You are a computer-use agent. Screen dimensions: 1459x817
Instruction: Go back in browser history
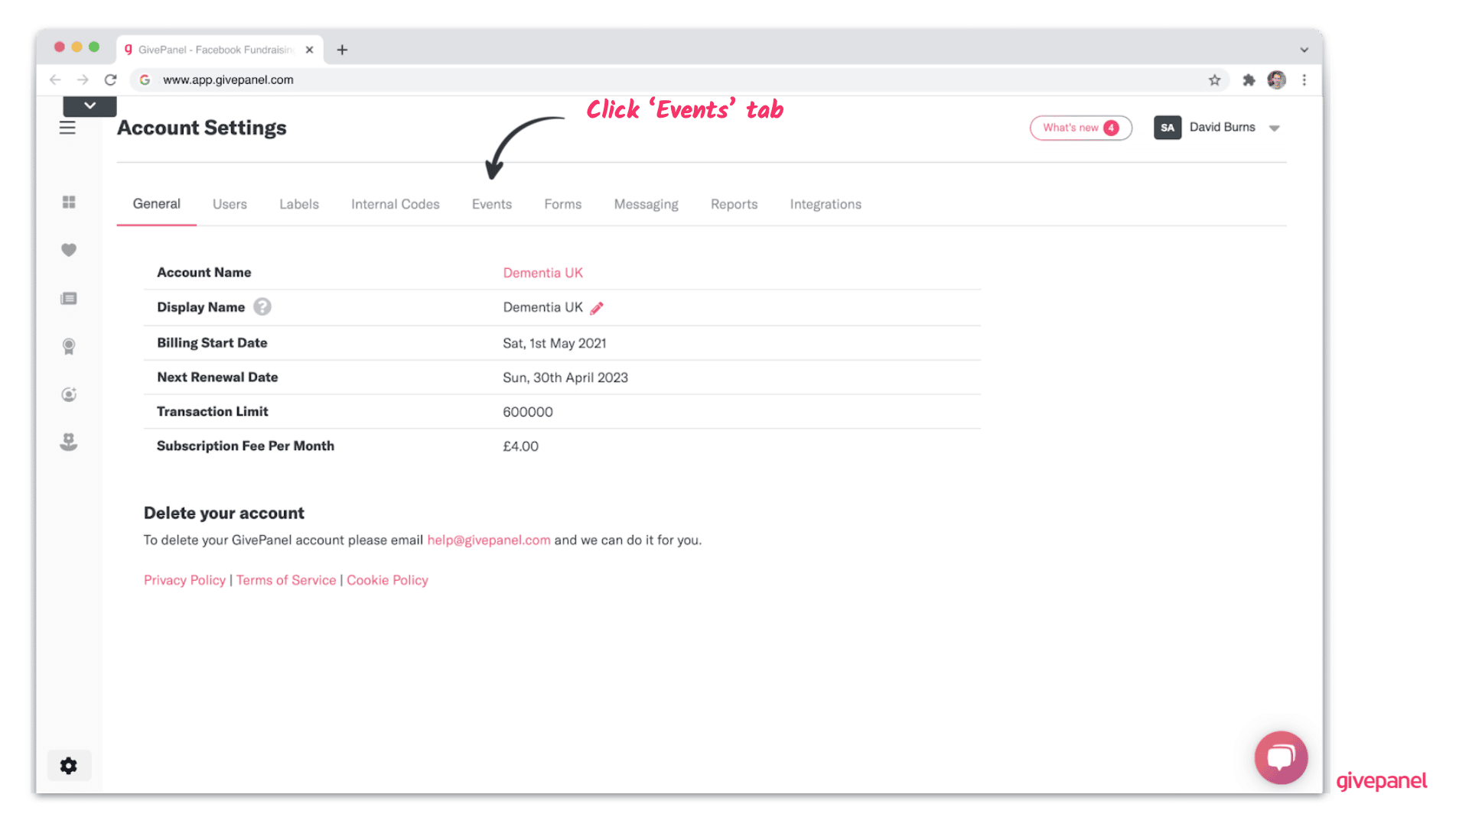pos(55,79)
